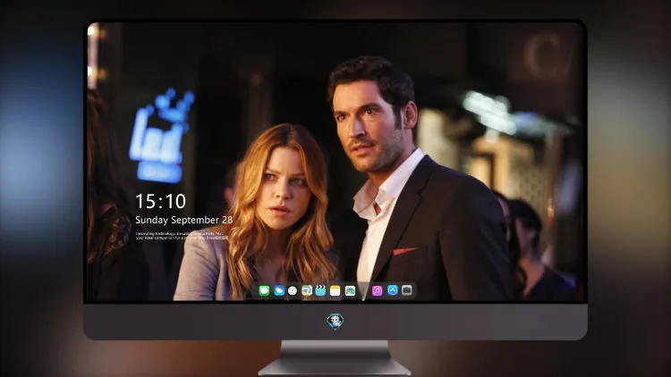Open the photo gallery dock icon
The image size is (671, 377).
pos(350,290)
